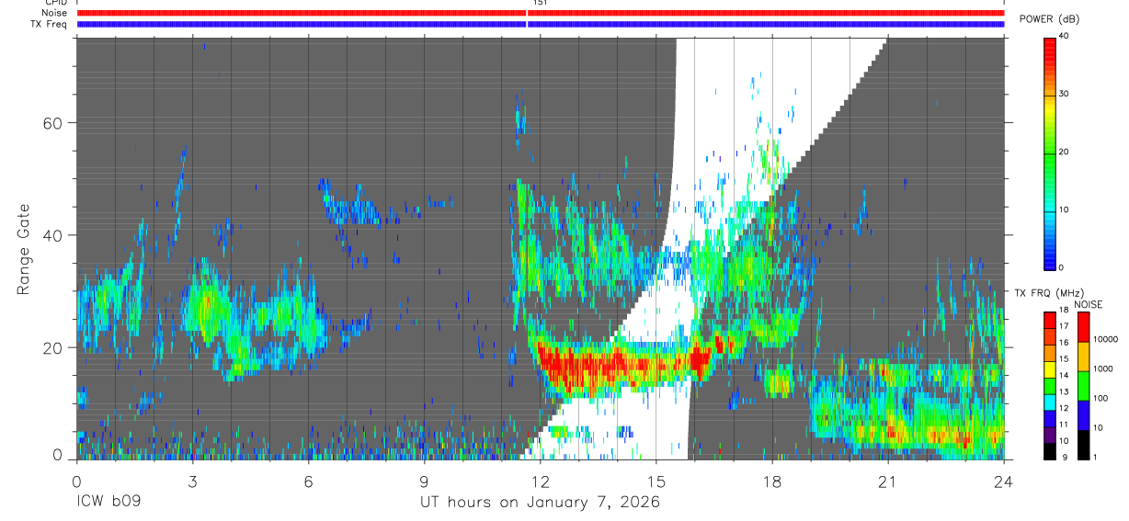Viewport: 1129px width, 521px height.
Task: Click x-axis tick label '15'
Action: coord(656,481)
